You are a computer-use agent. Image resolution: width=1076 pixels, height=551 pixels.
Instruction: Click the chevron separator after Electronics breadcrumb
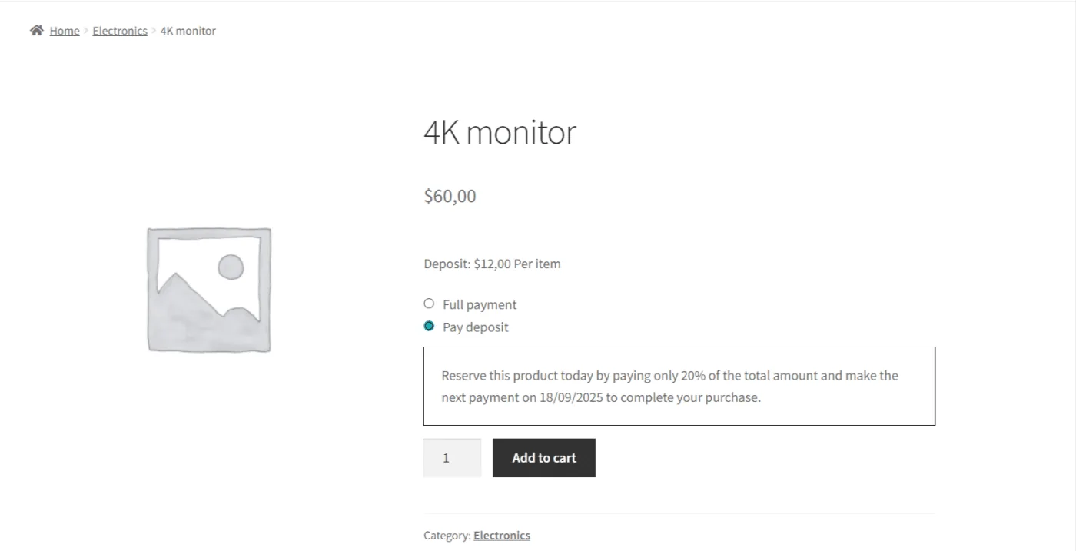coord(154,31)
